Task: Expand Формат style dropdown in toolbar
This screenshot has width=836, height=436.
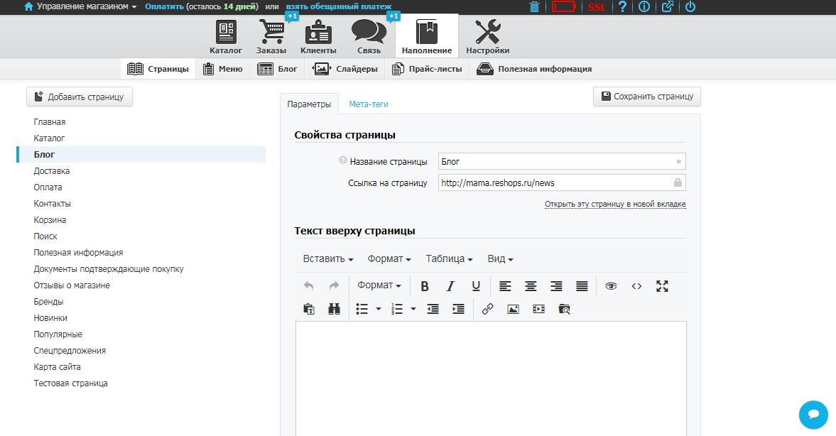Action: click(379, 285)
